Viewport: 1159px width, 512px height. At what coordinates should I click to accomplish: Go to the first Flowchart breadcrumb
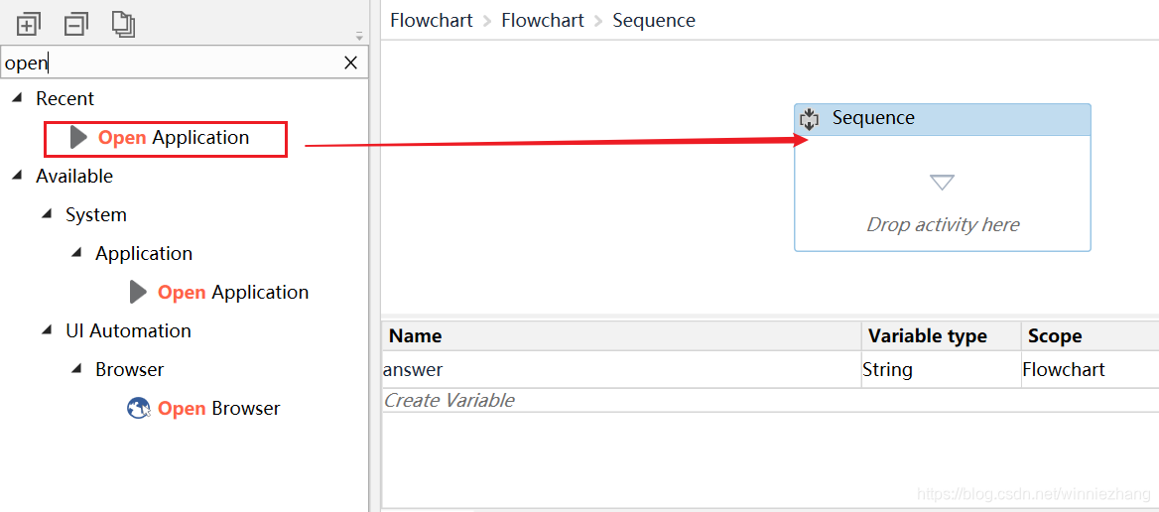click(x=432, y=20)
